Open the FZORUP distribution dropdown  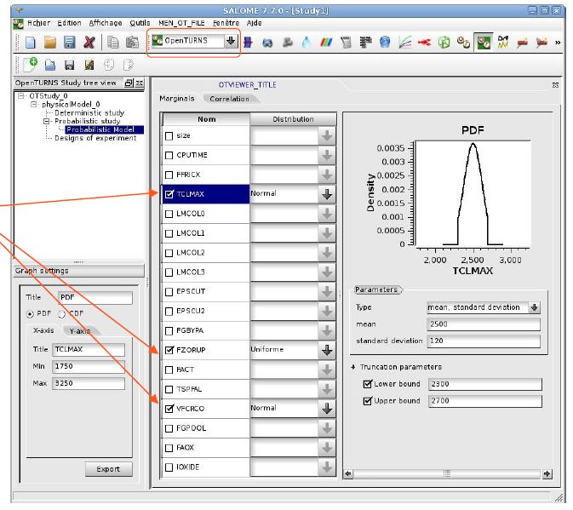327,350
